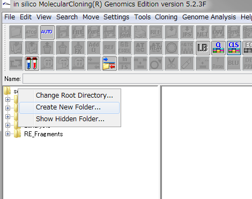Expand the RE_Fragments folder node
This screenshot has height=199, width=252.
(x=8, y=134)
